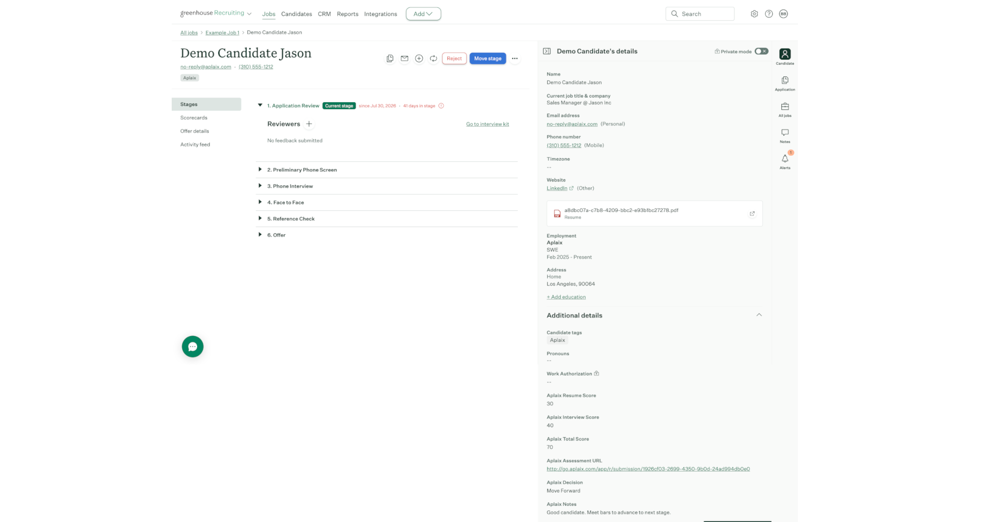Click the info icon next to days in stage

coord(441,106)
